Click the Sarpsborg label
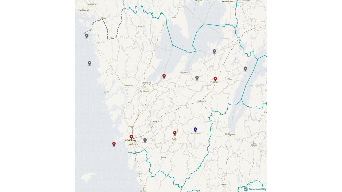Viewport: 342px width, 192px height. click(91, 4)
